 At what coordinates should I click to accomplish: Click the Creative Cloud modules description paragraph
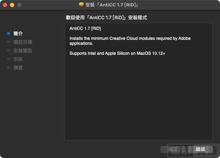click(130, 41)
